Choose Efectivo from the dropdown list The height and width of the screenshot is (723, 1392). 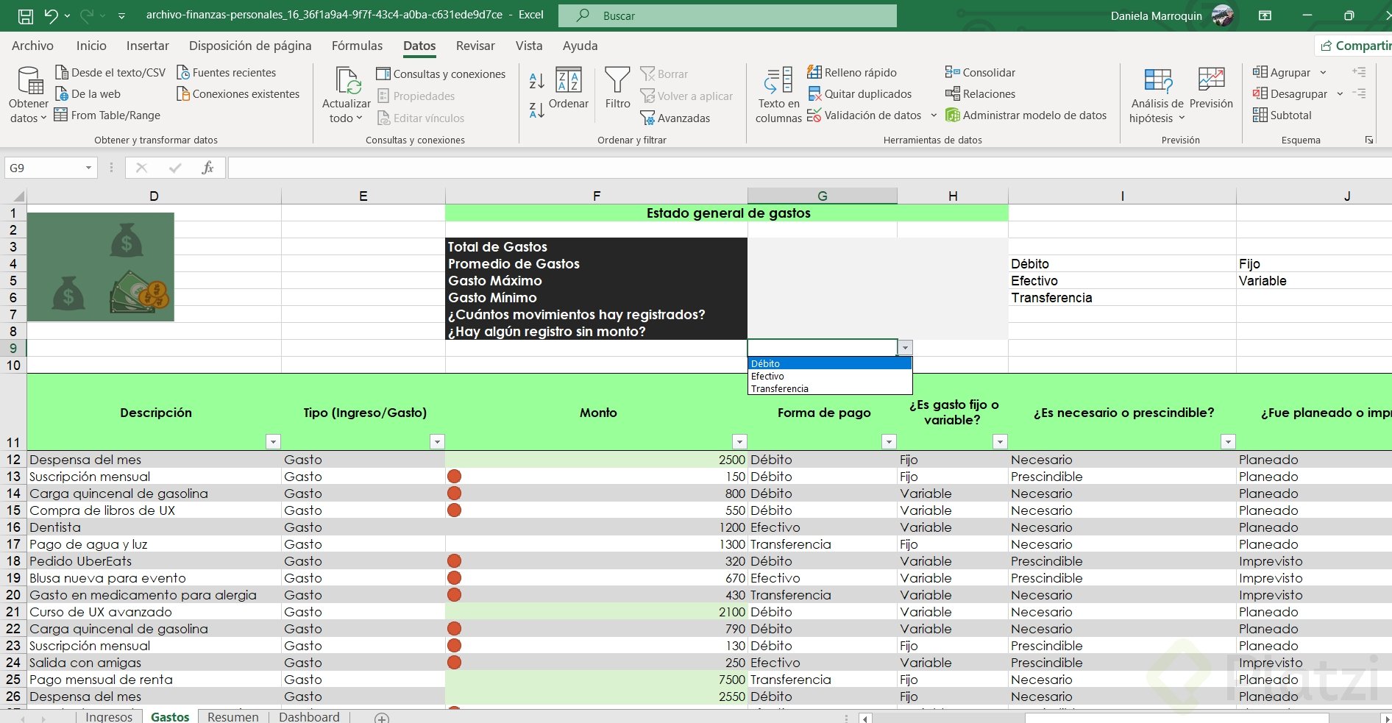click(767, 376)
